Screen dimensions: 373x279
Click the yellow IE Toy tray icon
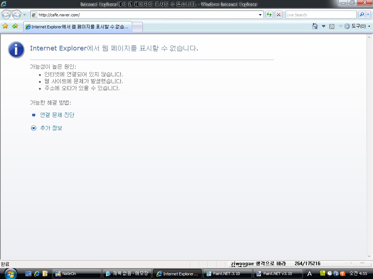click(x=323, y=273)
